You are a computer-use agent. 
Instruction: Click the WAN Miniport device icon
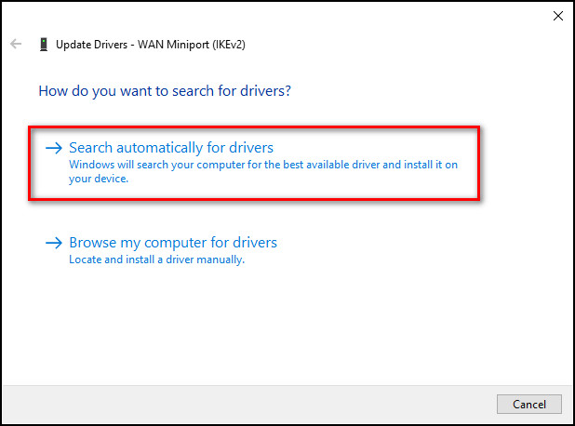coord(44,45)
